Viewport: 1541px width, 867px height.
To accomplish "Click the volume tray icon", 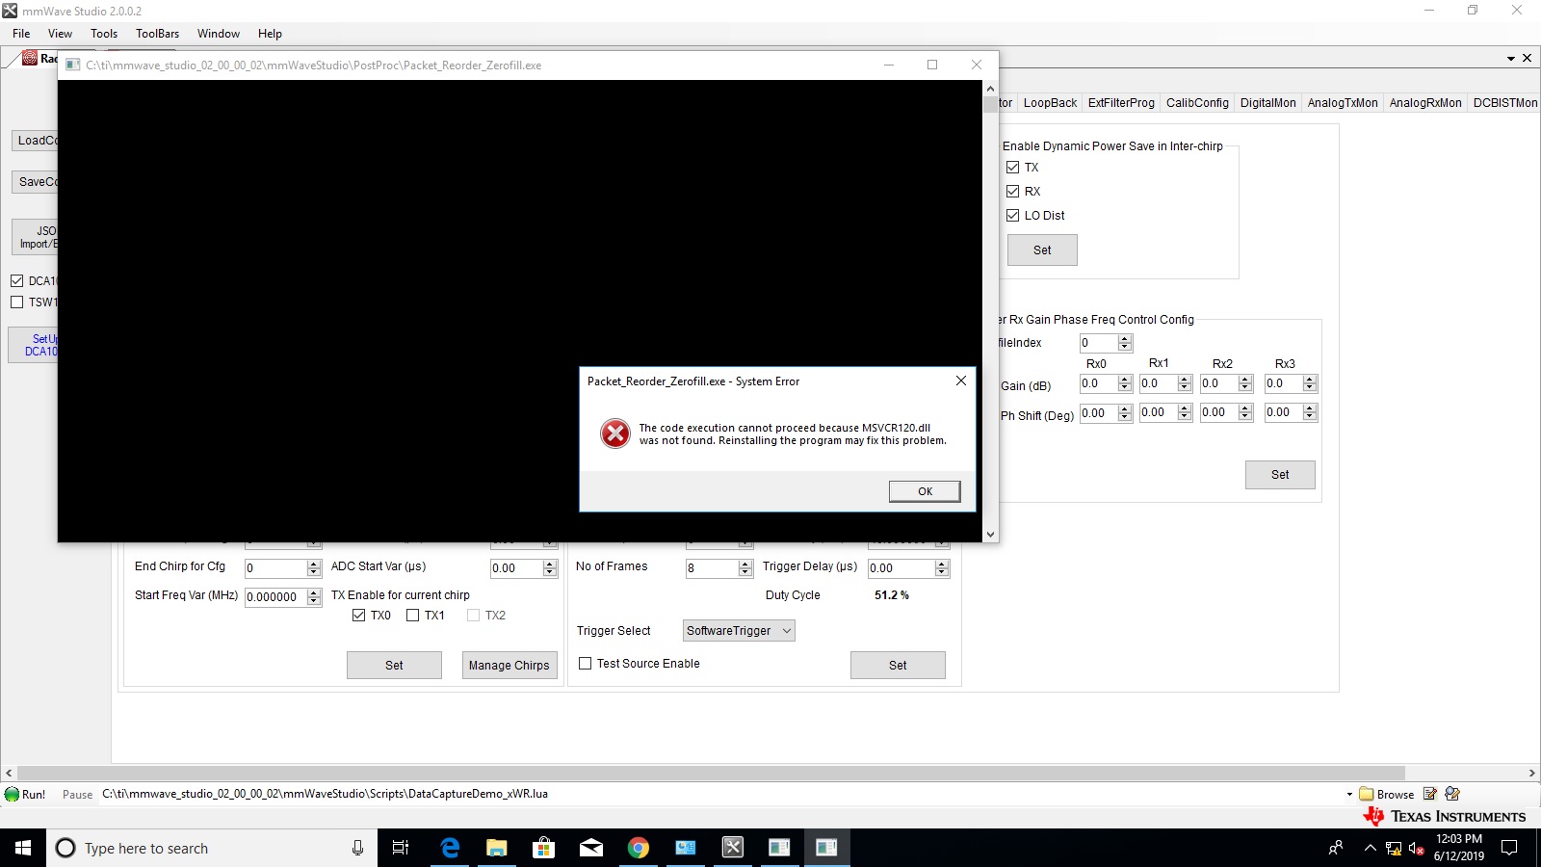I will tap(1416, 849).
